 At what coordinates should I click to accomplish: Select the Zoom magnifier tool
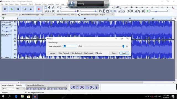coord(46,11)
